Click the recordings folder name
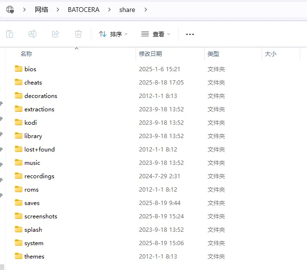307x270 pixels. pos(39,176)
